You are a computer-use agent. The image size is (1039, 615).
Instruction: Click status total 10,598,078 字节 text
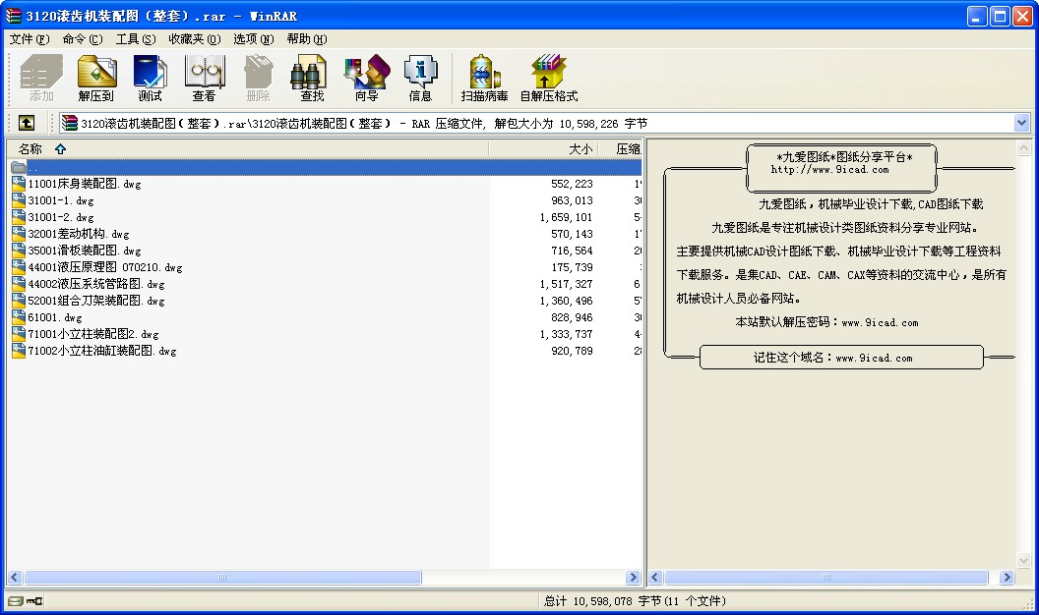pos(635,601)
